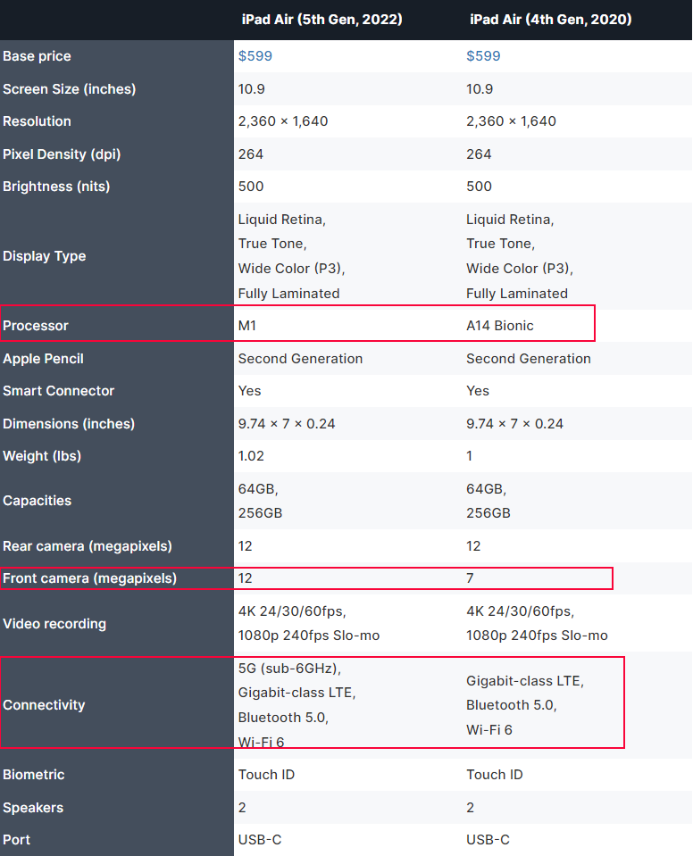This screenshot has width=693, height=856.
Task: Open the 4th Gen $599 price link
Action: 483,55
